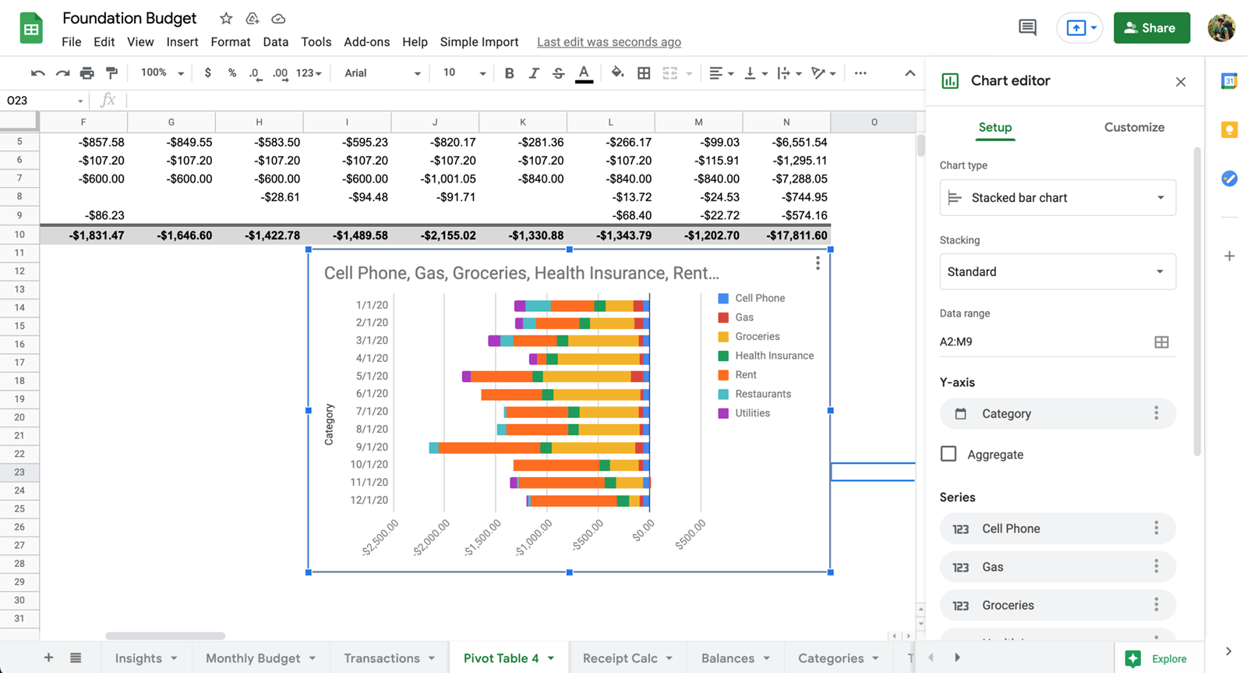
Task: Open the Google Sheets home icon
Action: [31, 29]
